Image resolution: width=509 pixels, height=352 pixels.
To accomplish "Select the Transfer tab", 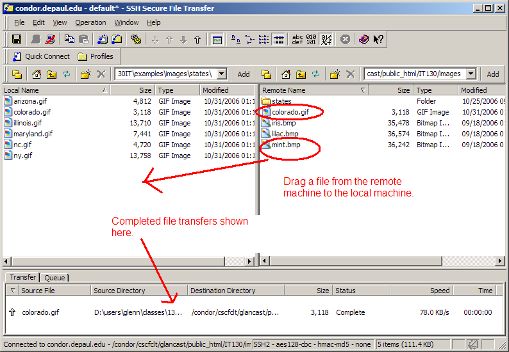I will point(22,277).
